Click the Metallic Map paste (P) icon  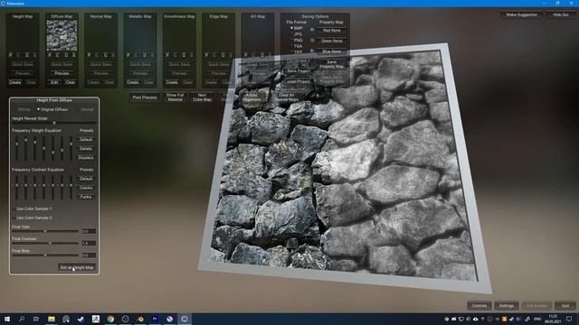pos(128,55)
